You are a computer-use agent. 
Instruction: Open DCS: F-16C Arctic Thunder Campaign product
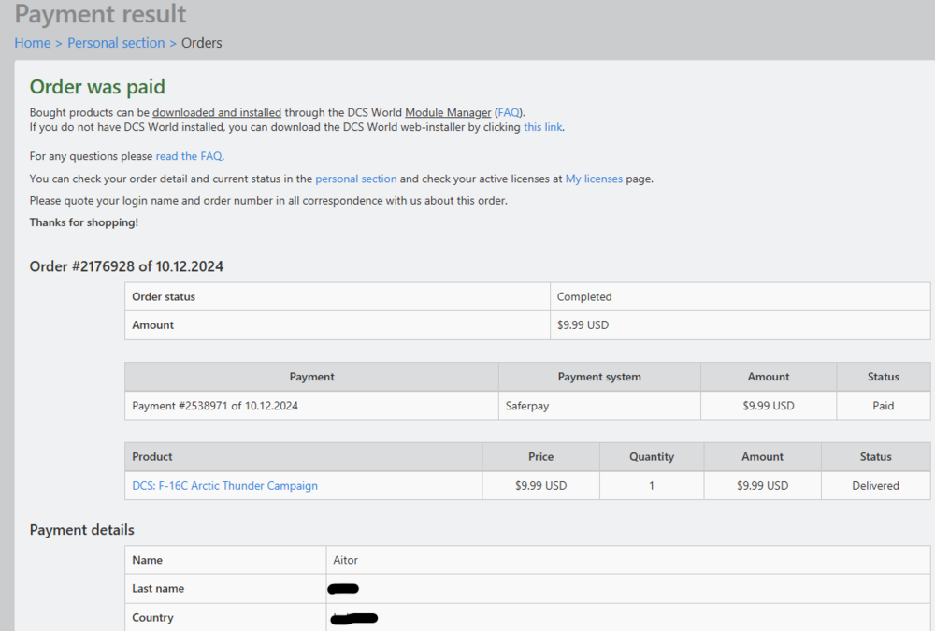[225, 486]
